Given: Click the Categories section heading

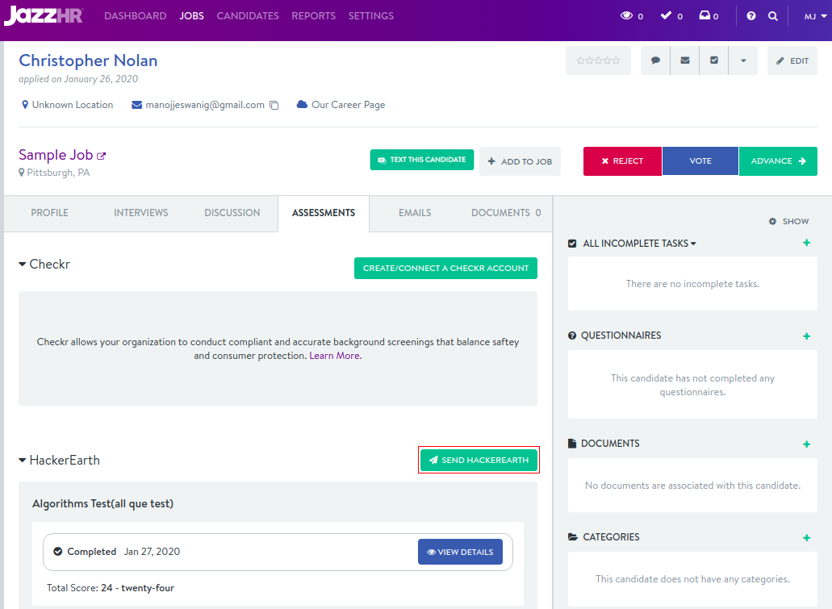Looking at the screenshot, I should tap(611, 537).
